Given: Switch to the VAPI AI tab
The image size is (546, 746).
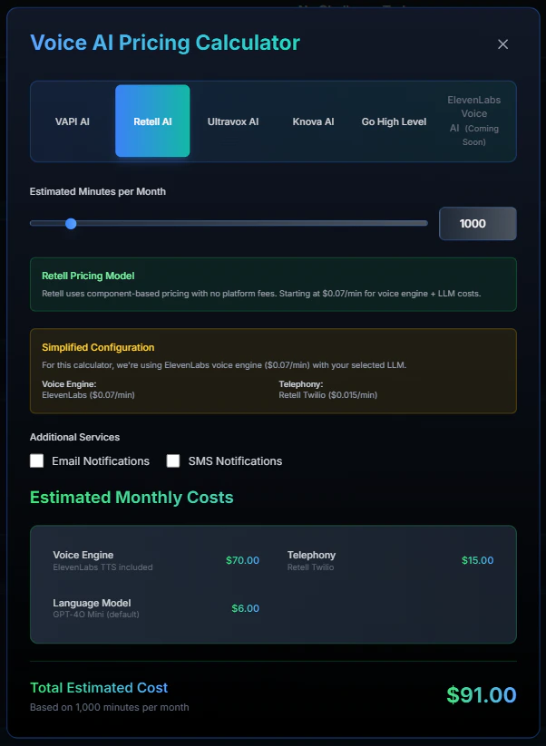Looking at the screenshot, I should pyautogui.click(x=73, y=121).
